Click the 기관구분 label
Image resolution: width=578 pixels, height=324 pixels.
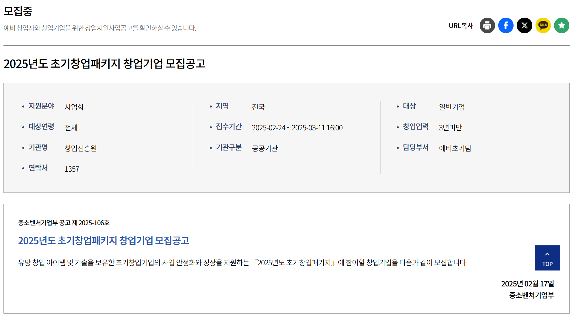pos(229,147)
